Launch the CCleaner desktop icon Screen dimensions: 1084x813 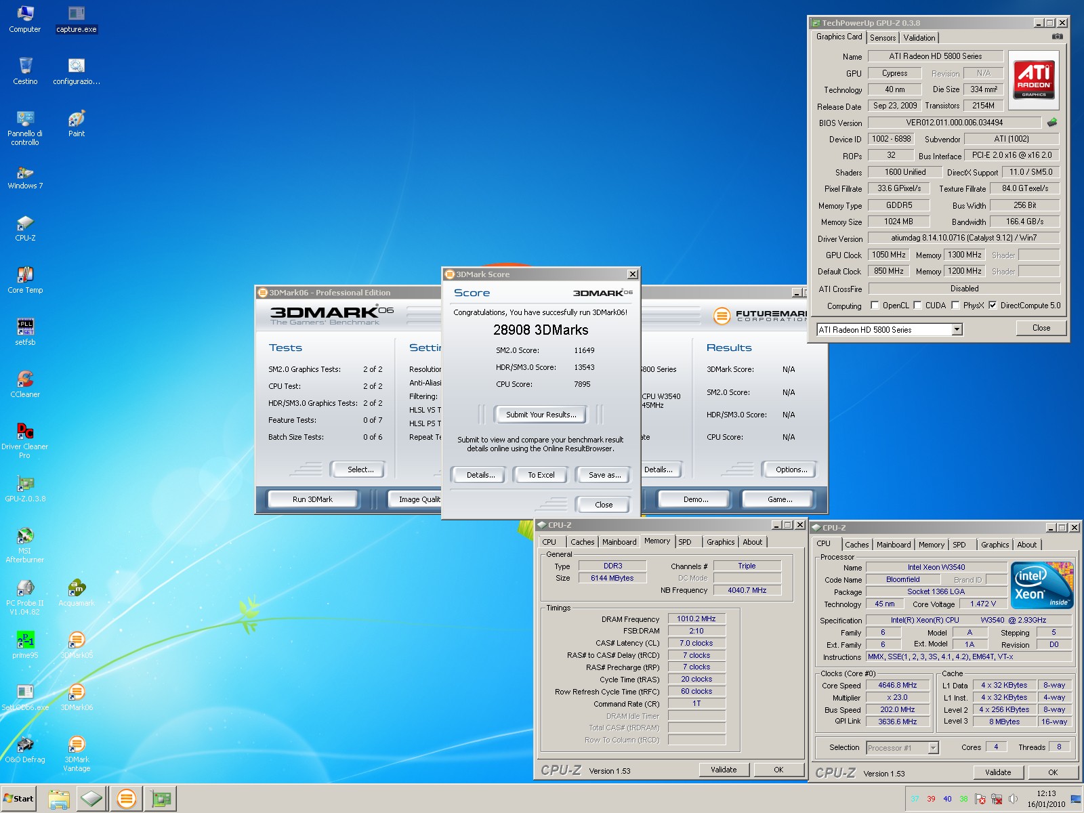(25, 384)
